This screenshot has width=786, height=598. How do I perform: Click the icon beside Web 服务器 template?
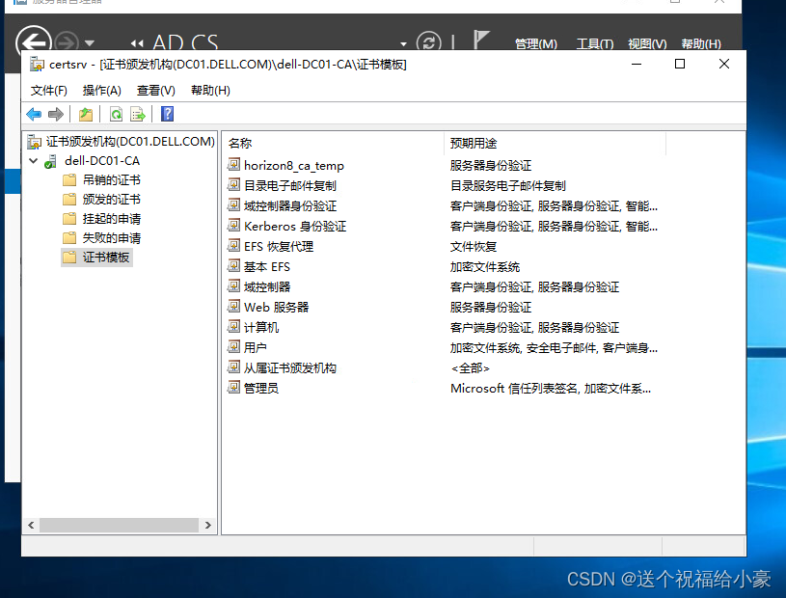tap(233, 307)
